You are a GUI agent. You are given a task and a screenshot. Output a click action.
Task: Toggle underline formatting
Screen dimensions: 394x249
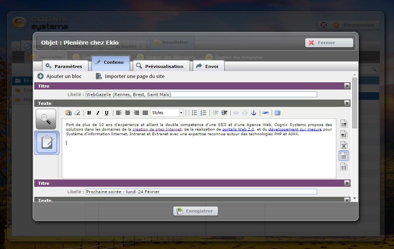106,113
